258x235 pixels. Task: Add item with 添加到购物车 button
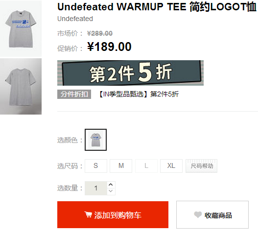(x=113, y=214)
